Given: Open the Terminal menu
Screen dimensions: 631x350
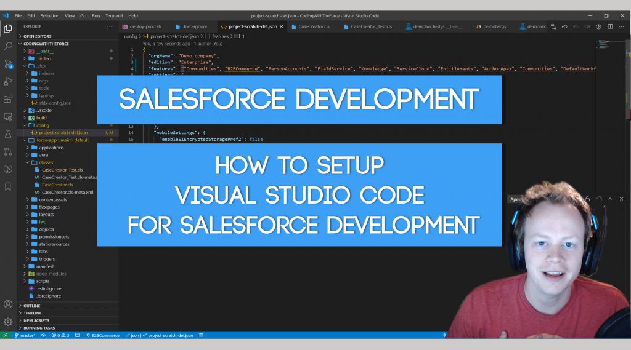Looking at the screenshot, I should 114,15.
